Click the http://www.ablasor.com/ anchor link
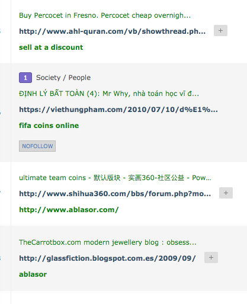This screenshot has height=304, width=247. tap(69, 210)
